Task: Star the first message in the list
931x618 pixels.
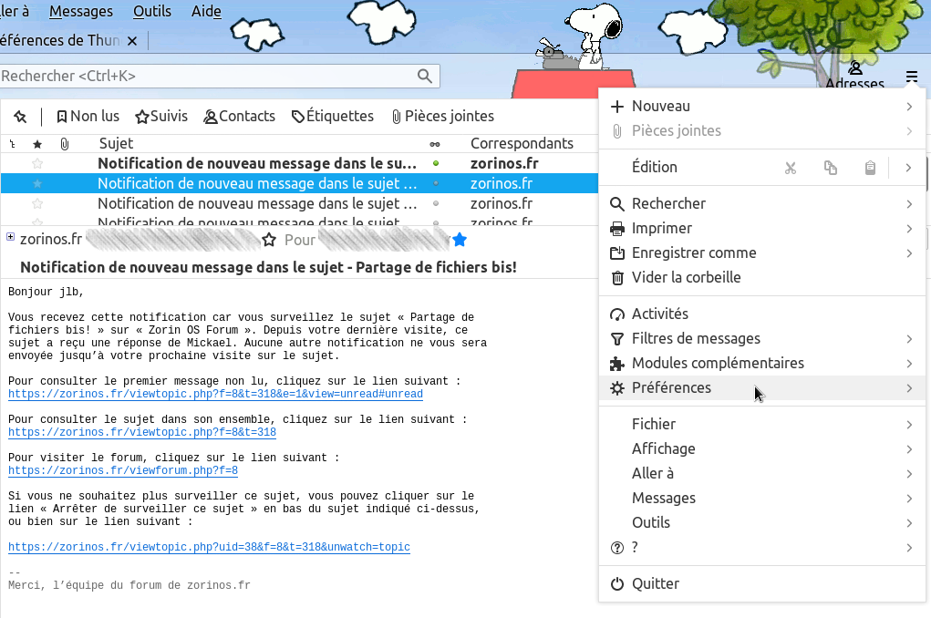Action: click(37, 164)
